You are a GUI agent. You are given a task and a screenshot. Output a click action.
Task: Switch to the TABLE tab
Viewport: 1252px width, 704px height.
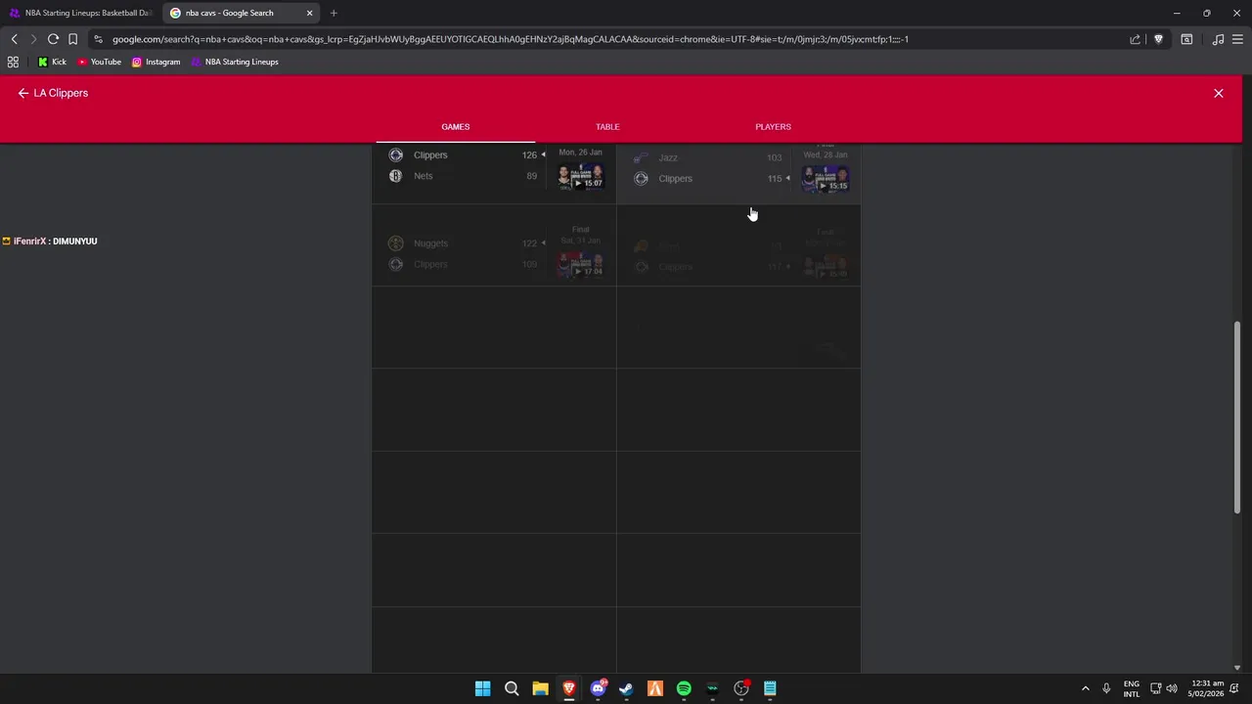[x=607, y=126]
